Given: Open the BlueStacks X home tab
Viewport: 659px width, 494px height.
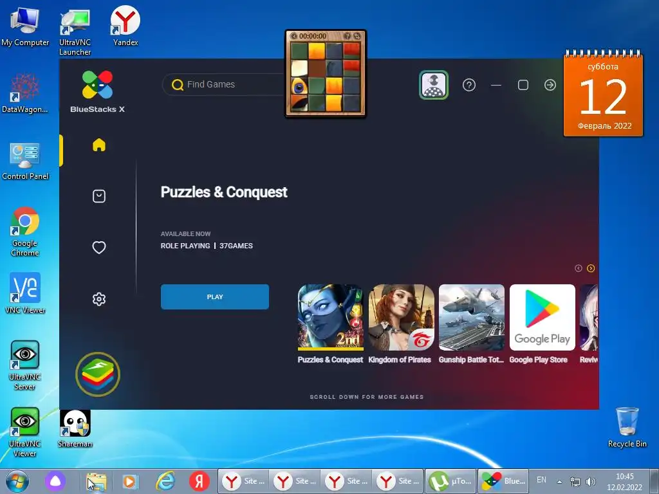Looking at the screenshot, I should click(x=98, y=145).
